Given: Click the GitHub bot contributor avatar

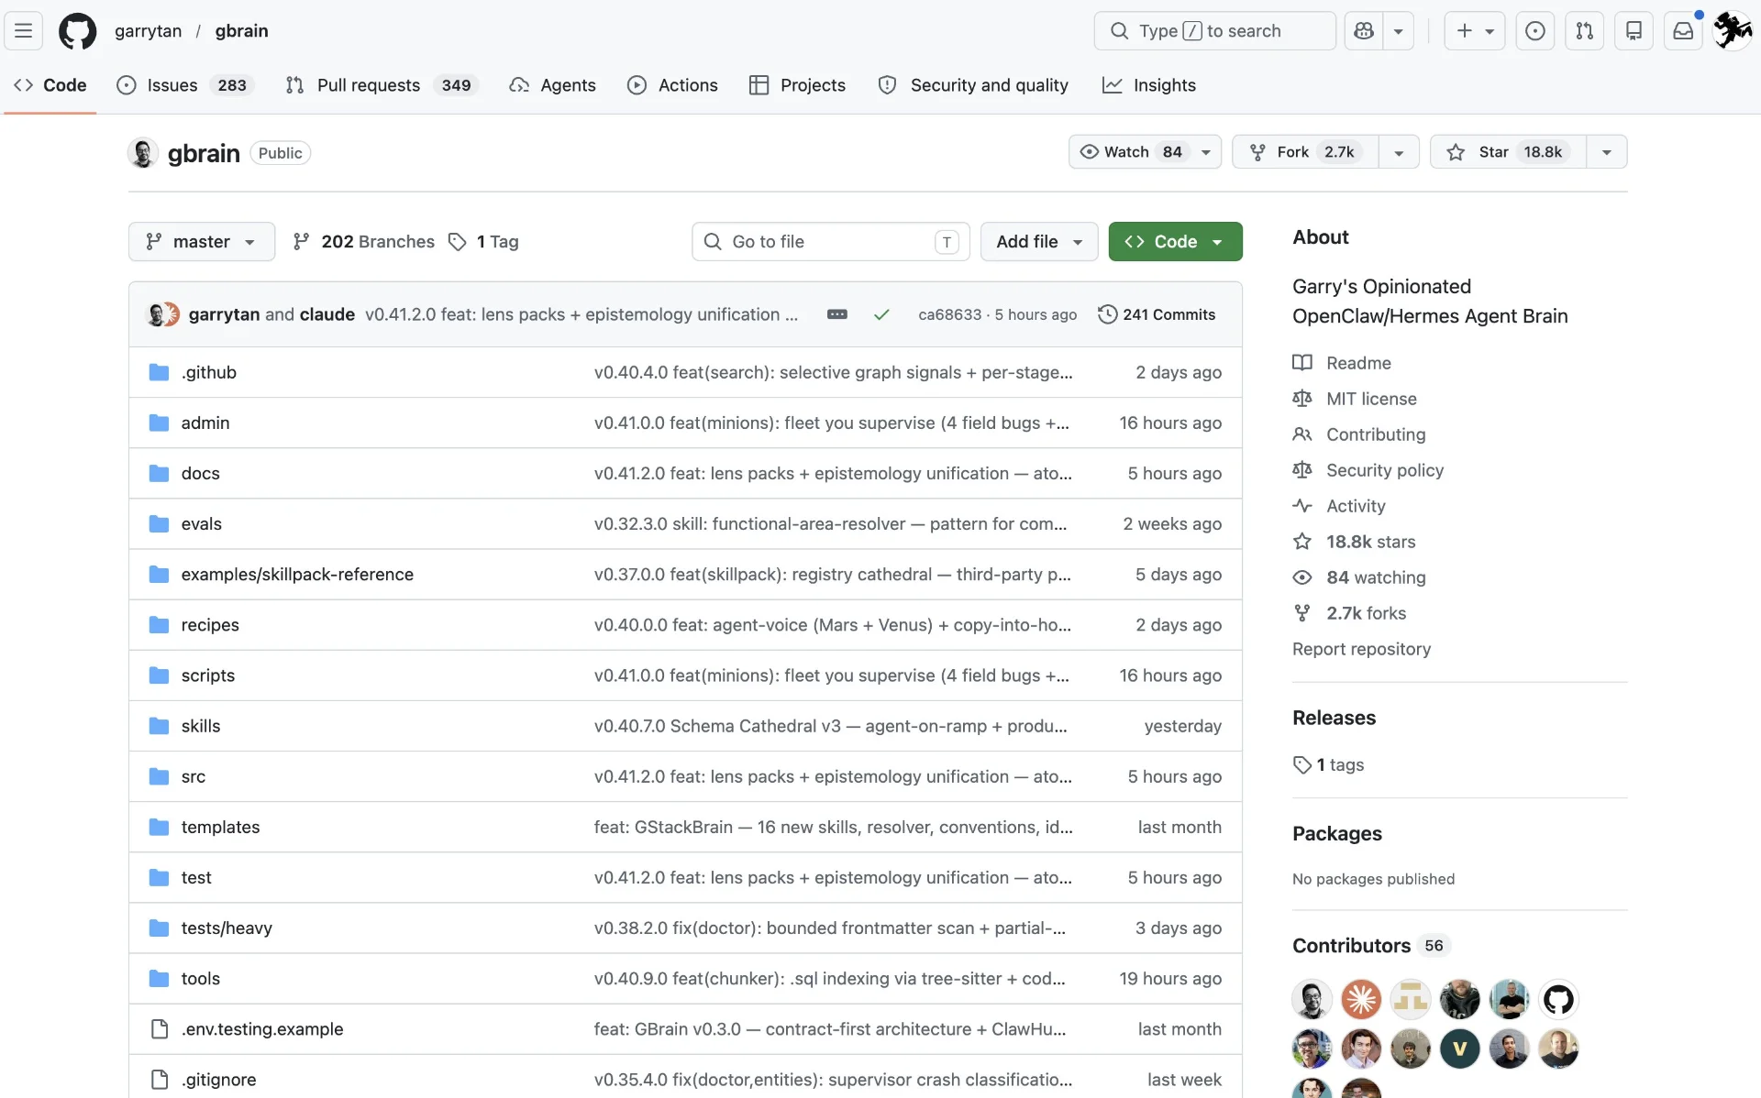Looking at the screenshot, I should coord(1558,999).
